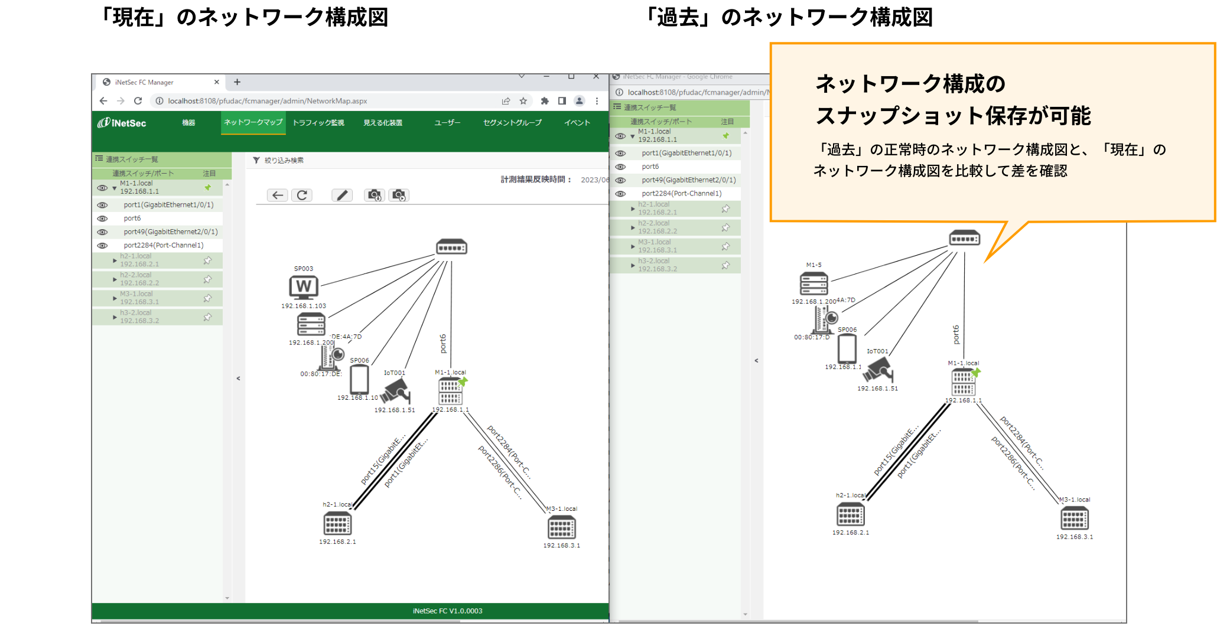Screen dimensions: 1217x626
Task: Expand h2-1.local 192.168.2.1 in left window
Action: click(115, 260)
